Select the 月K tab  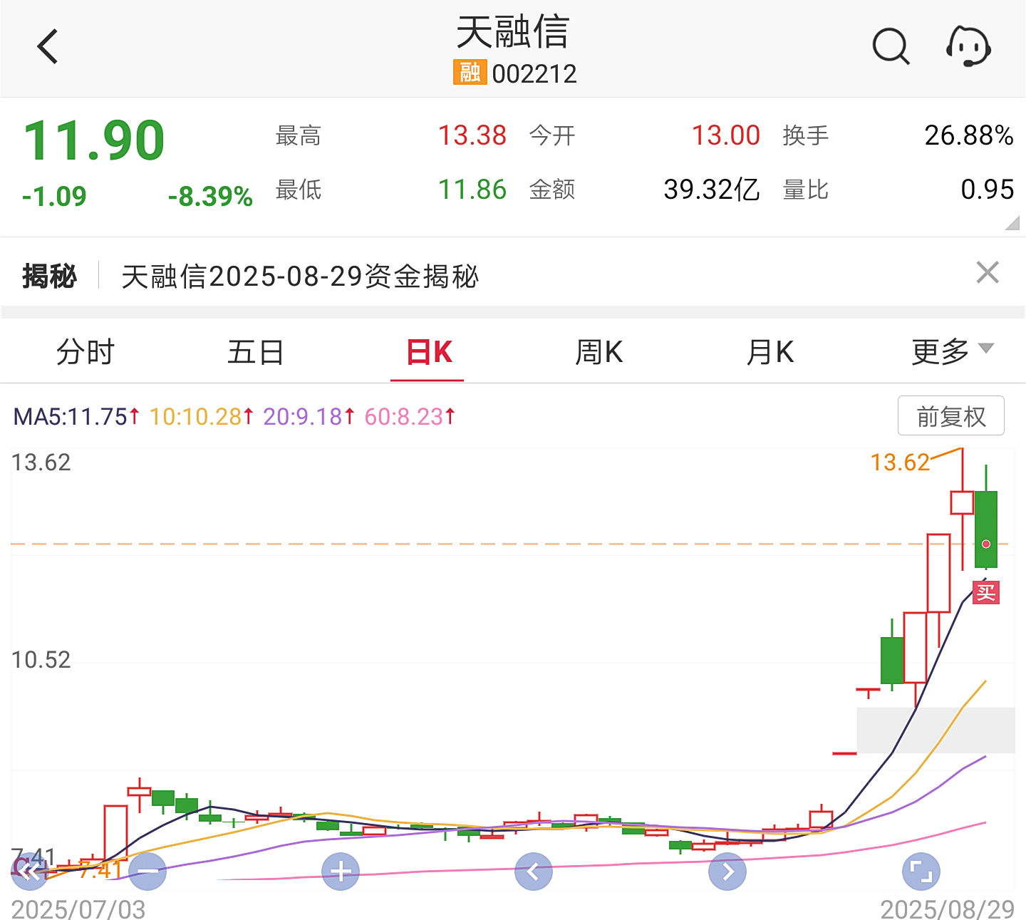click(770, 352)
